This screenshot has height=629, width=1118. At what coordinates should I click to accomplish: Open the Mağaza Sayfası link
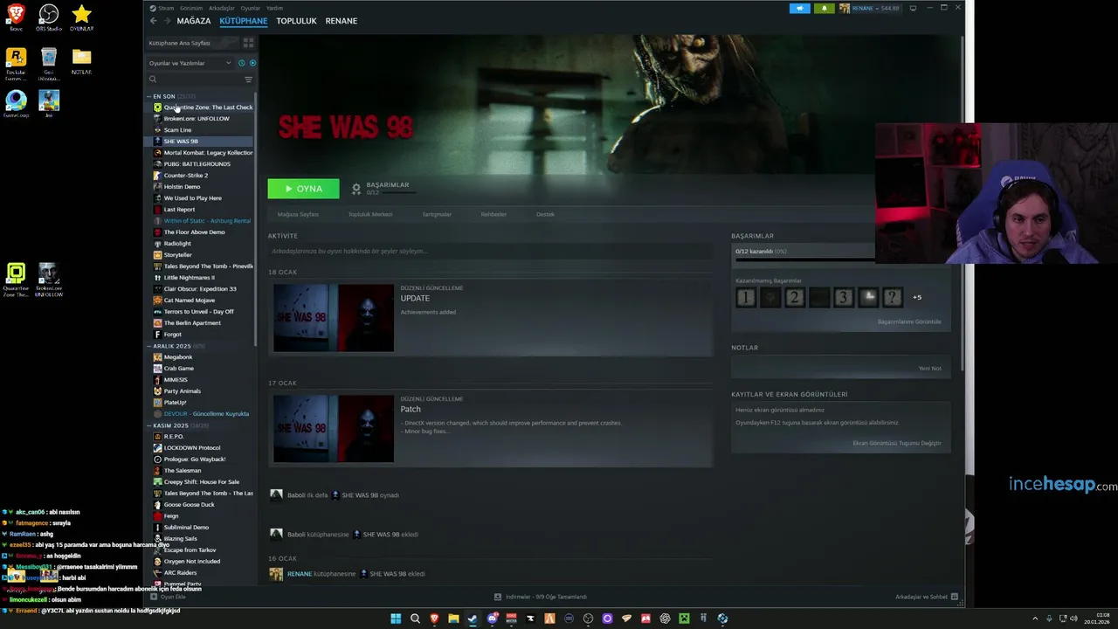tap(298, 214)
